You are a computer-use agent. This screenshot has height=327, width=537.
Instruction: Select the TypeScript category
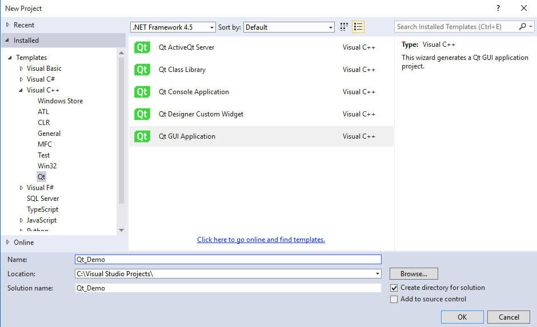click(x=42, y=209)
